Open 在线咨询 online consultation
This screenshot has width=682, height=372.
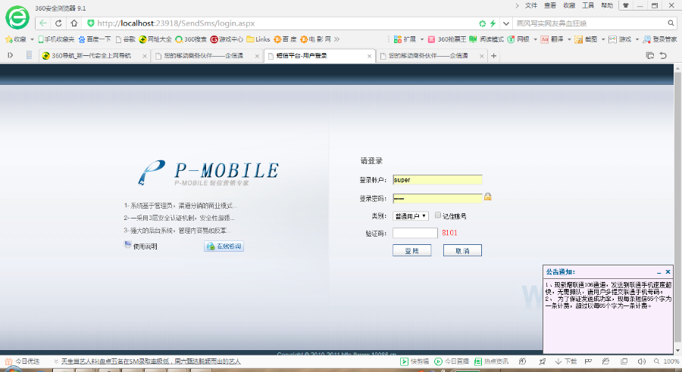[224, 246]
